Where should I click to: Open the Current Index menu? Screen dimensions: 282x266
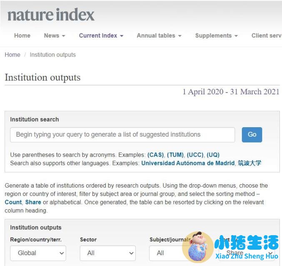click(x=101, y=35)
